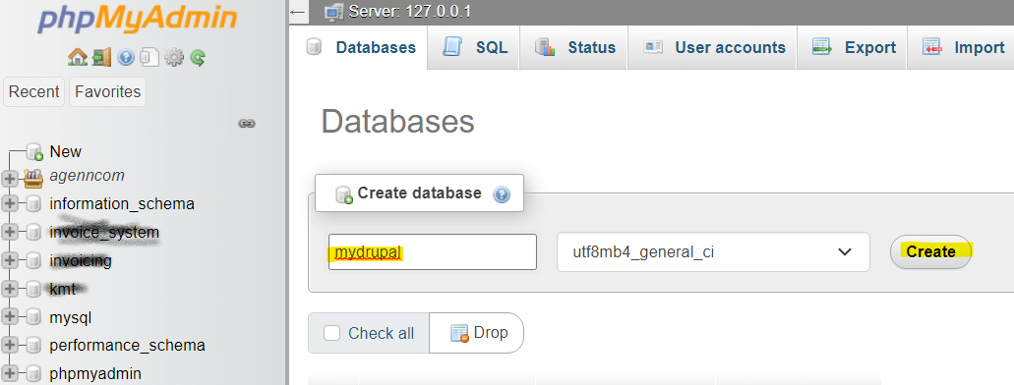This screenshot has width=1014, height=385.
Task: Open the information_schema database
Action: (x=122, y=204)
